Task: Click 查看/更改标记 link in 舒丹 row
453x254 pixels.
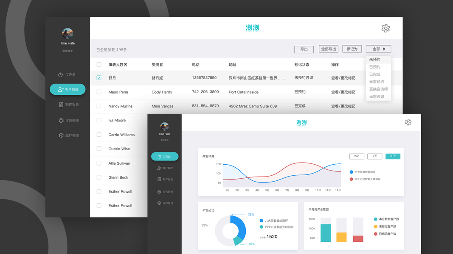Action: click(x=343, y=78)
